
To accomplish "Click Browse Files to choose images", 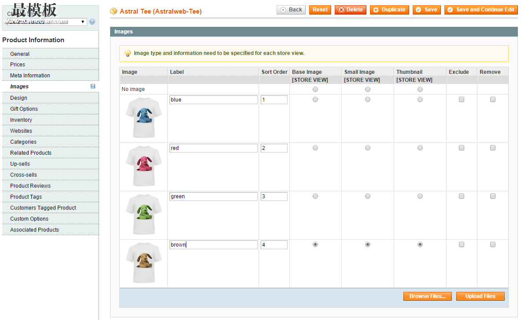I will [427, 296].
